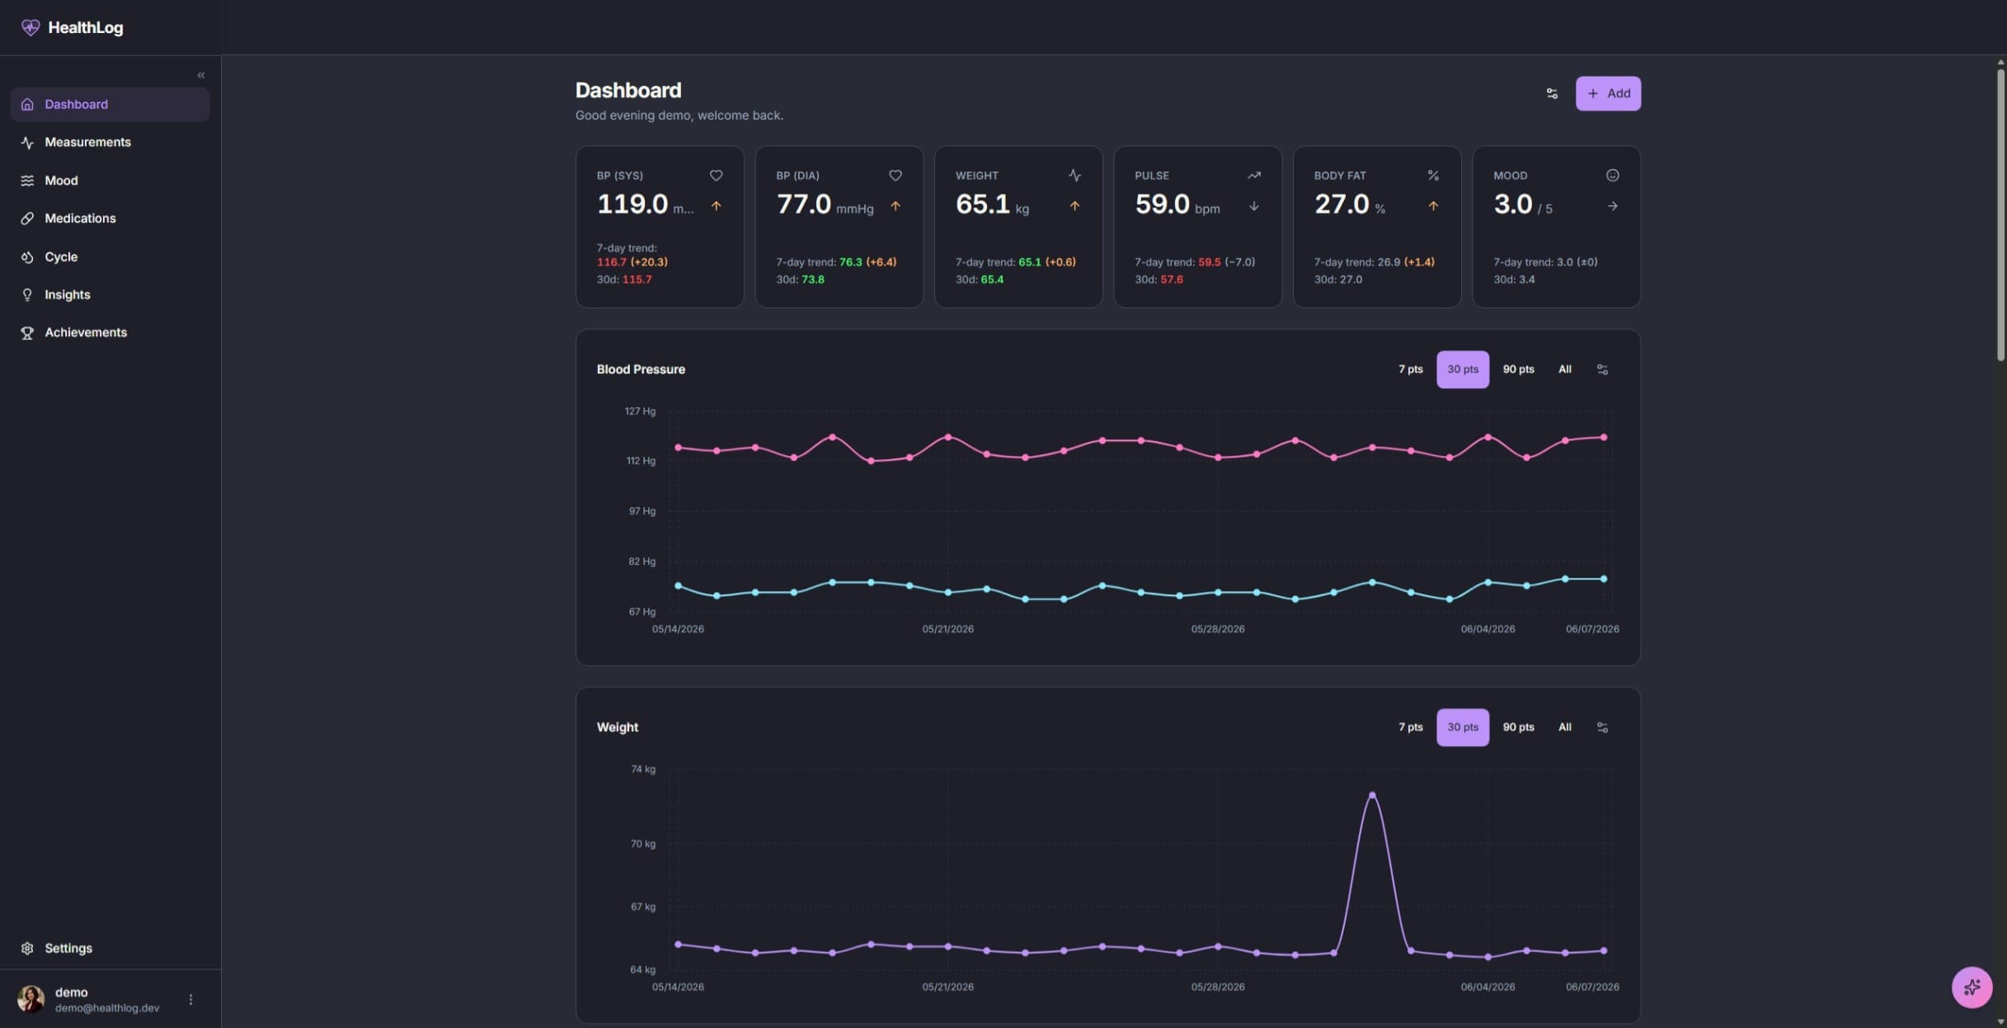Select All range on Weight chart
This screenshot has height=1028, width=2007.
[1564, 727]
